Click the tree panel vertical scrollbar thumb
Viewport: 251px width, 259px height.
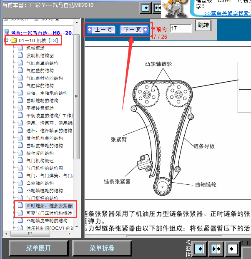point(76,97)
